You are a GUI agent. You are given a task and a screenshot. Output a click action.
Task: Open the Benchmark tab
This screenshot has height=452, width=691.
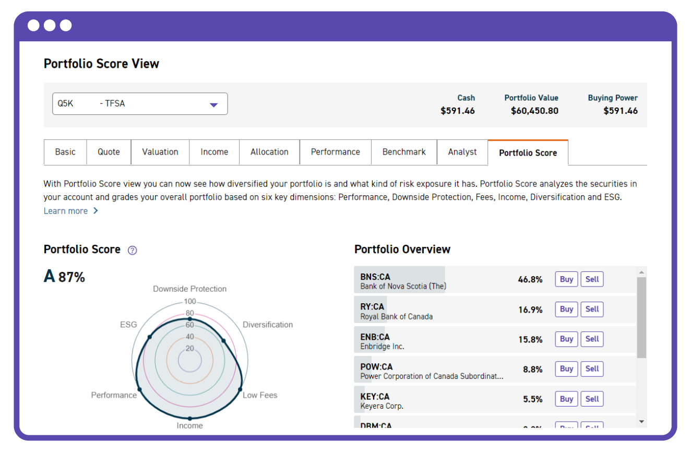pos(403,152)
